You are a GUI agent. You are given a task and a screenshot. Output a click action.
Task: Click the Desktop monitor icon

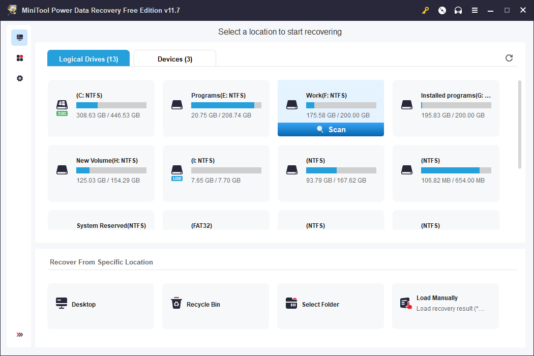click(x=62, y=303)
